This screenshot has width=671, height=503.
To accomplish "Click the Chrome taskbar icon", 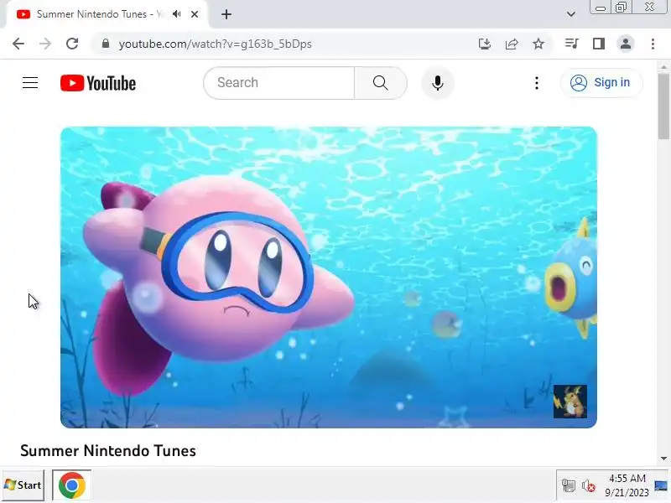I will click(x=72, y=485).
